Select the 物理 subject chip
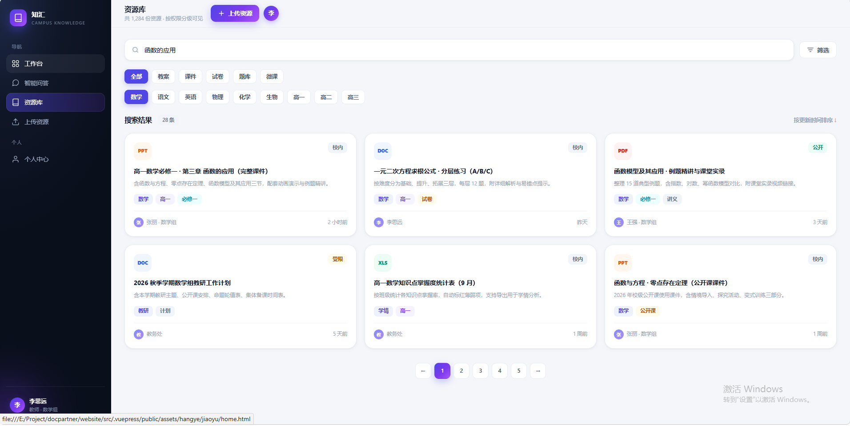 [x=217, y=97]
